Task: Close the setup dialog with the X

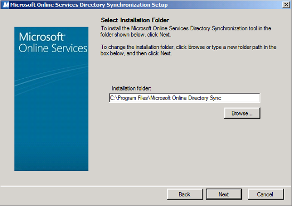Action: point(286,4)
